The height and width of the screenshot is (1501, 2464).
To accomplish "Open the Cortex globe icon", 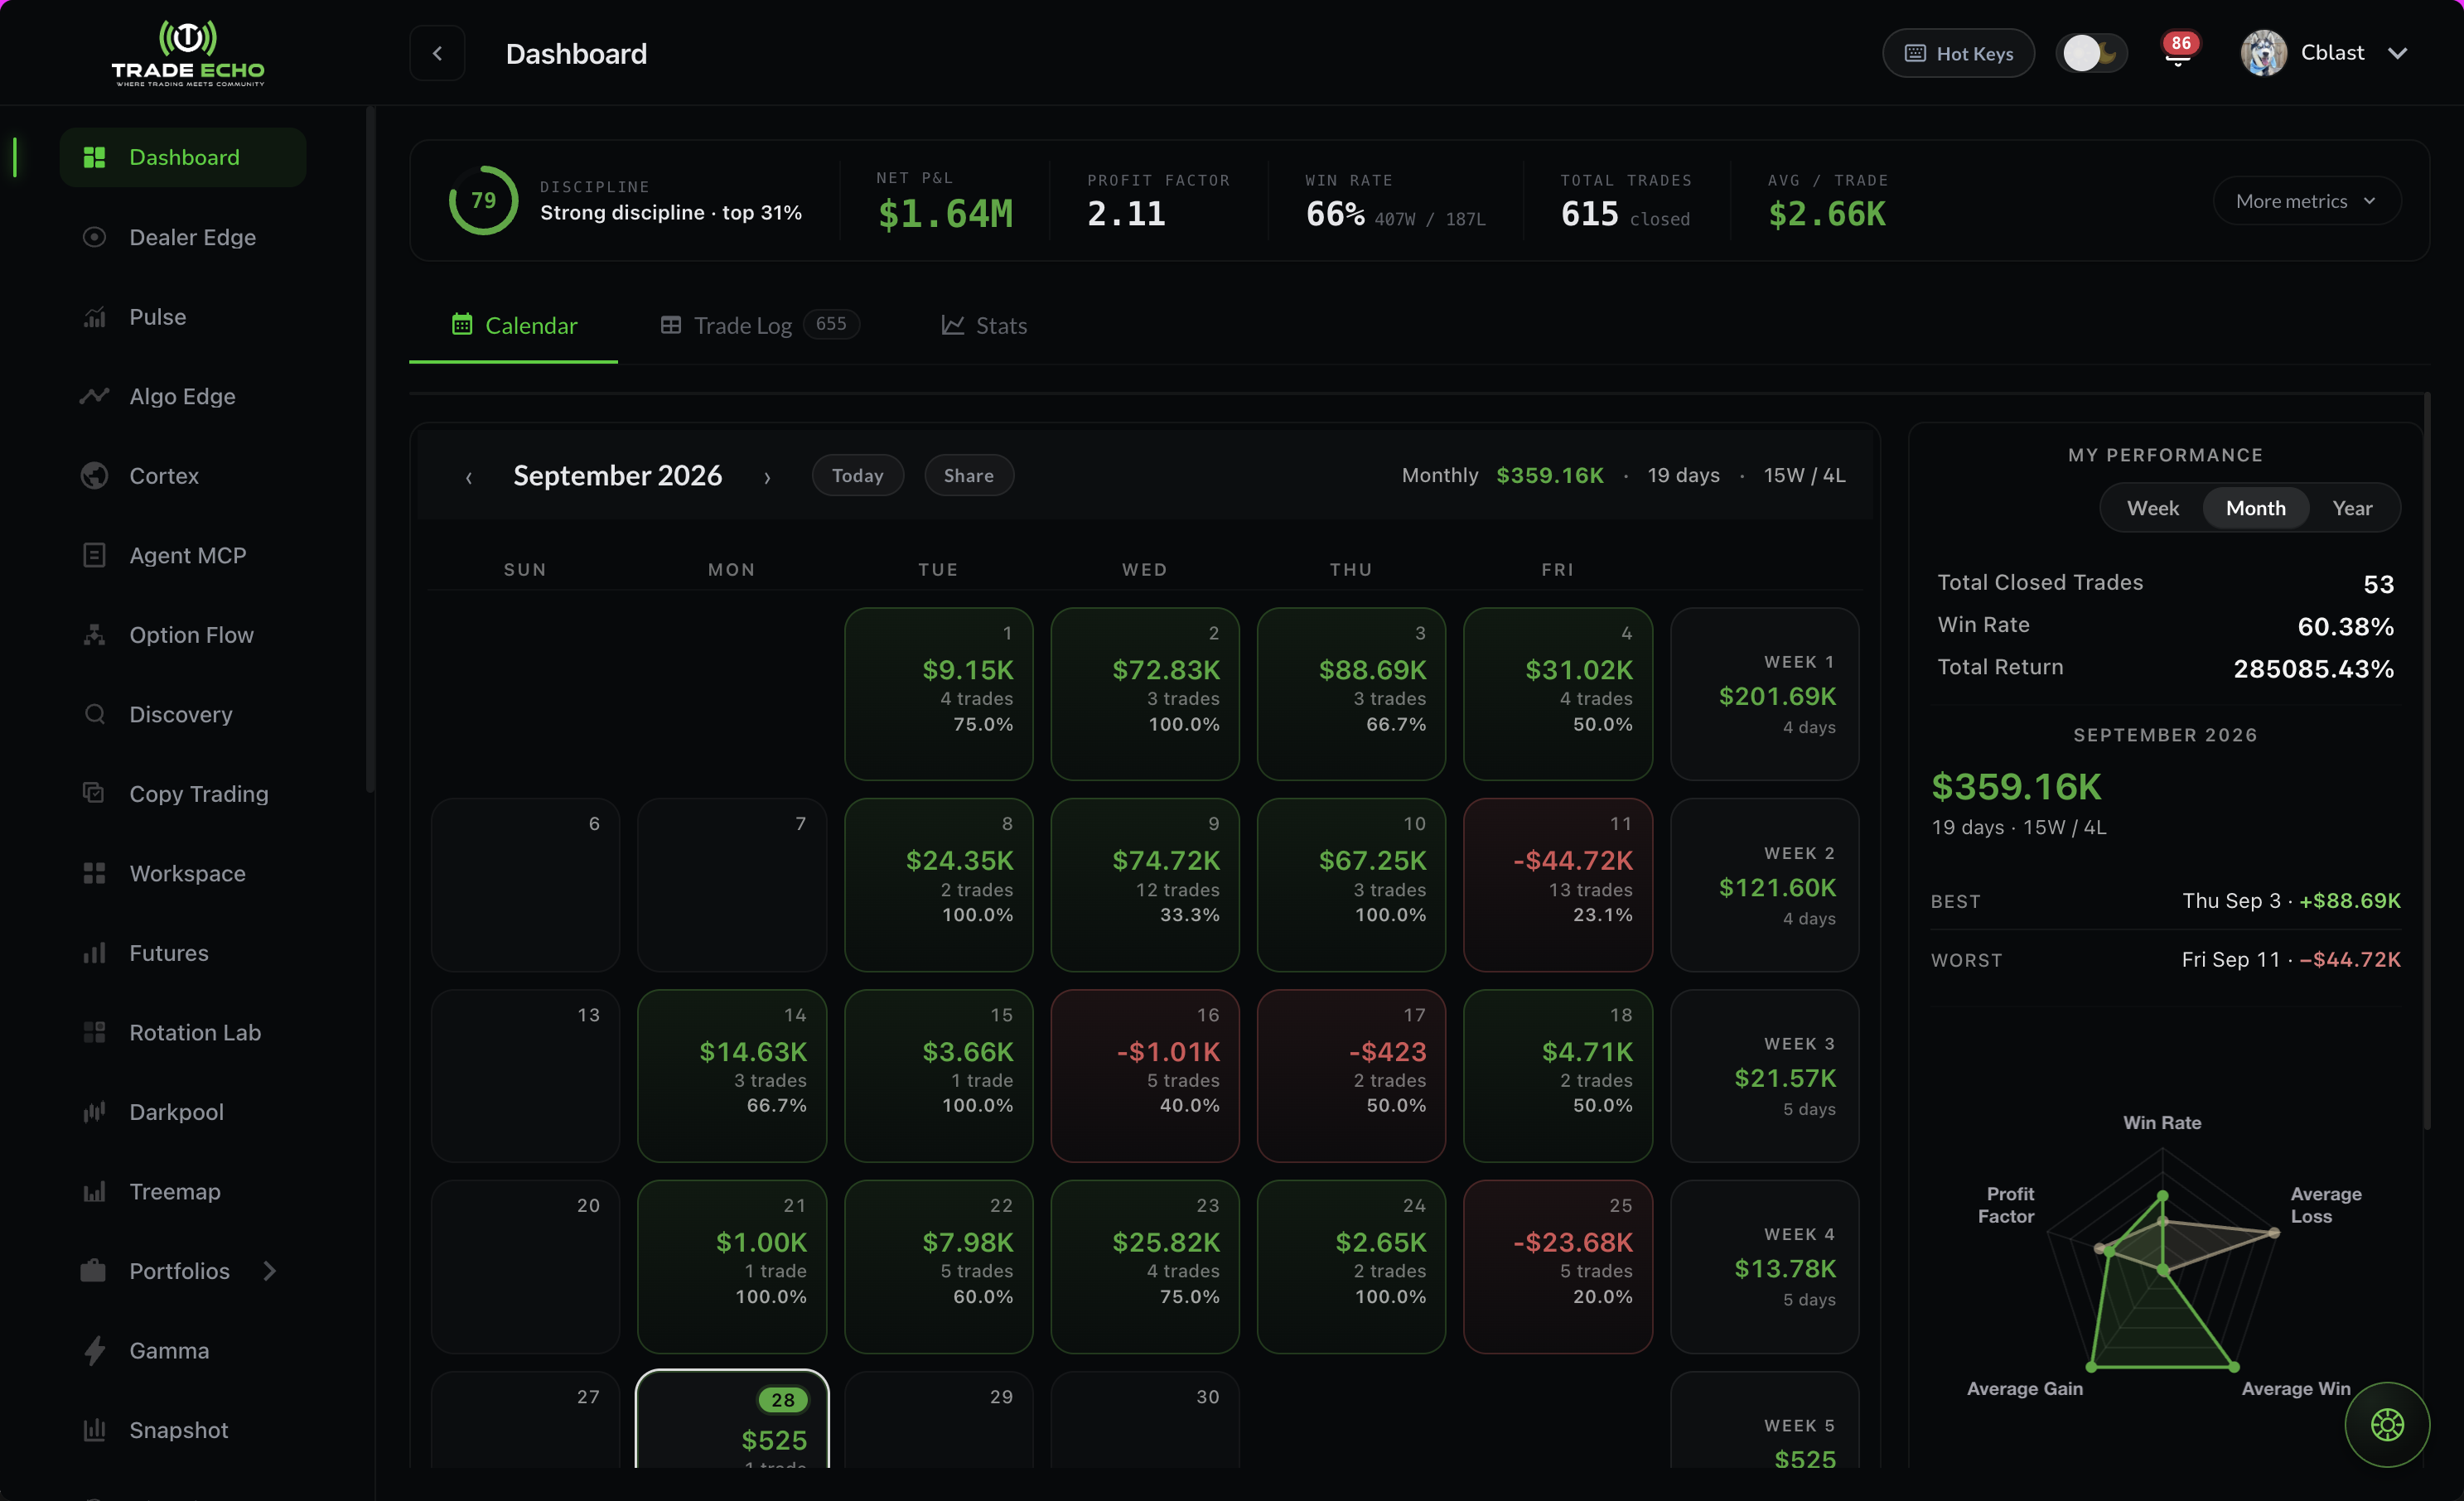I will coord(94,476).
